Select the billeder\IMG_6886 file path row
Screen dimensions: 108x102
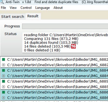point(54,92)
